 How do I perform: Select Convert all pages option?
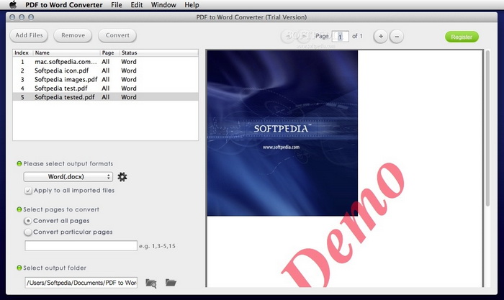(28, 221)
